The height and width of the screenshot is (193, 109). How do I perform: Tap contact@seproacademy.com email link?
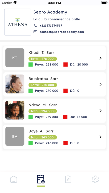(62, 32)
